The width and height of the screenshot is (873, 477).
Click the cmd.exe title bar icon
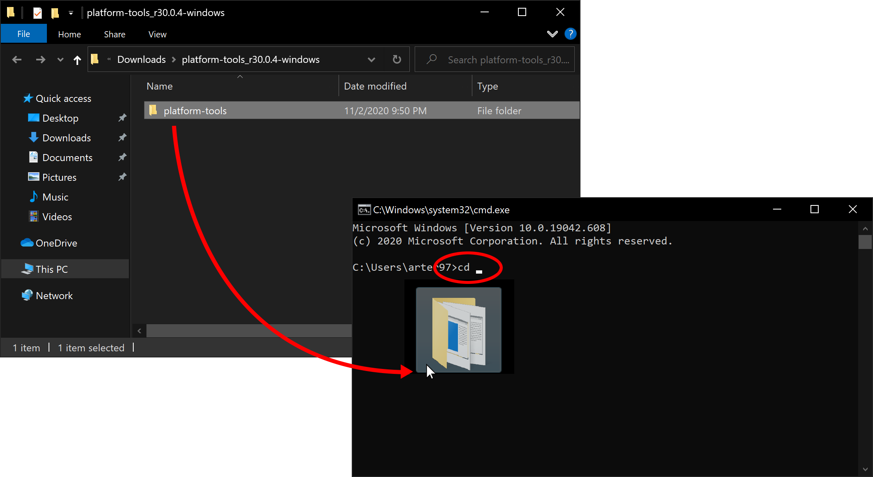[x=364, y=210]
